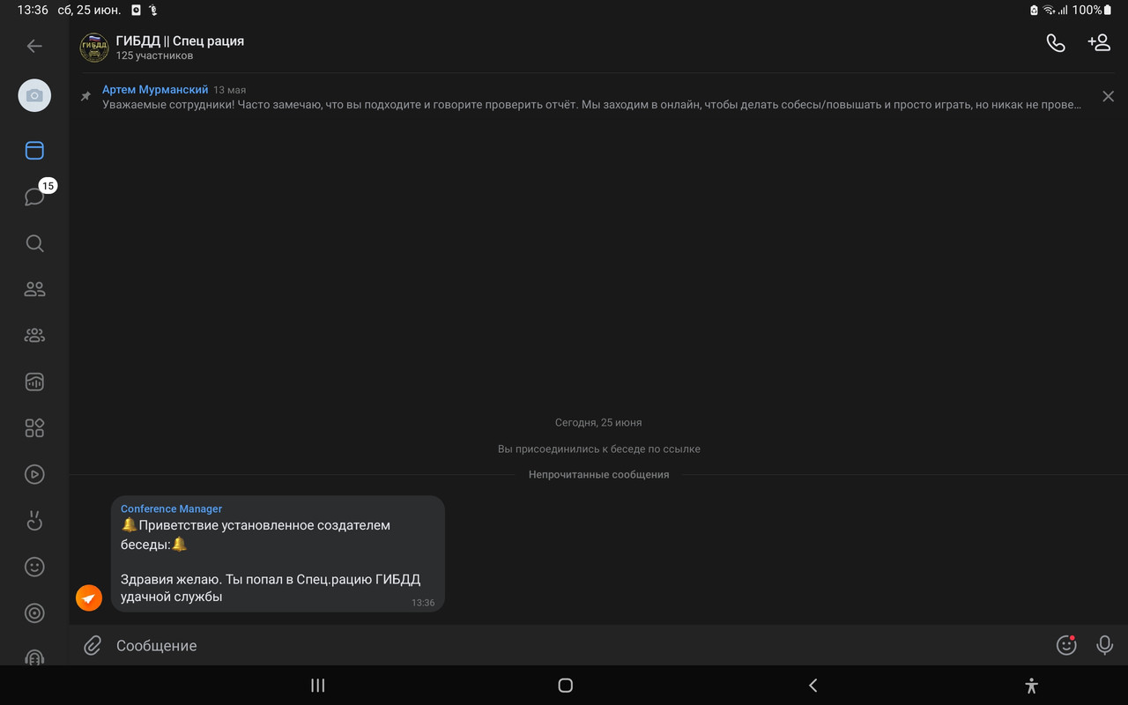Open the Music section
This screenshot has width=1128, height=705.
(x=33, y=382)
